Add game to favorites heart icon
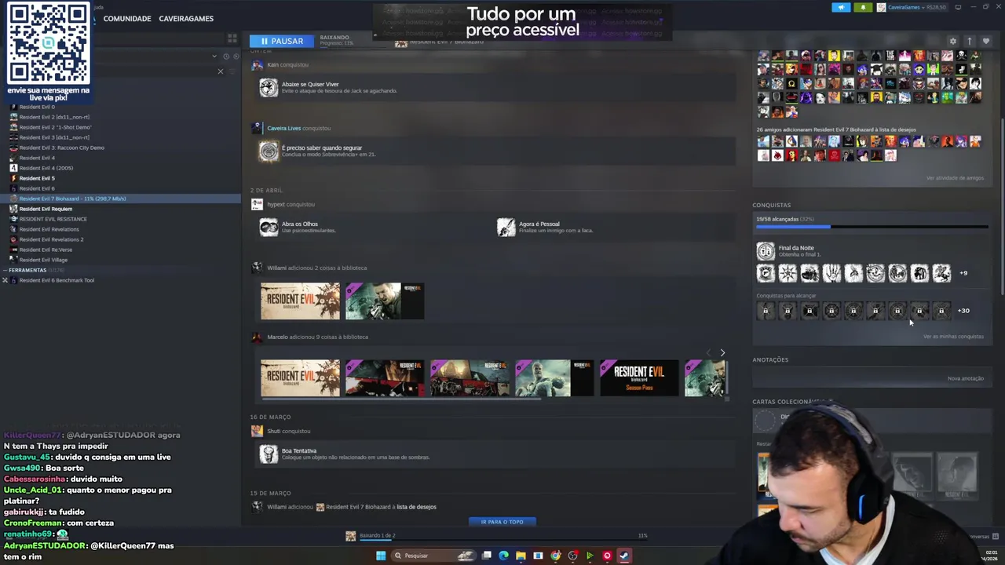 [986, 41]
